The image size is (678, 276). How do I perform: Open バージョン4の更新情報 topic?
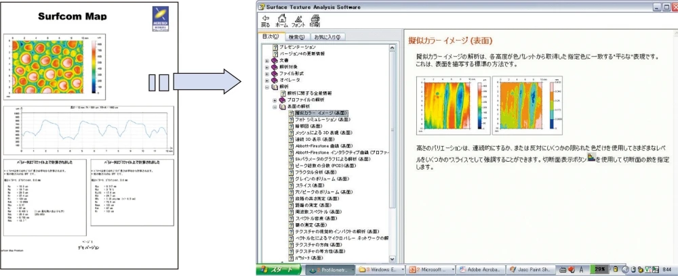[302, 53]
